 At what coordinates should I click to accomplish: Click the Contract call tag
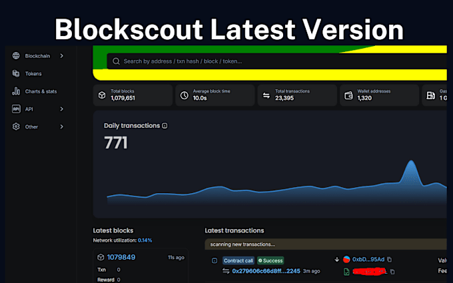click(238, 260)
